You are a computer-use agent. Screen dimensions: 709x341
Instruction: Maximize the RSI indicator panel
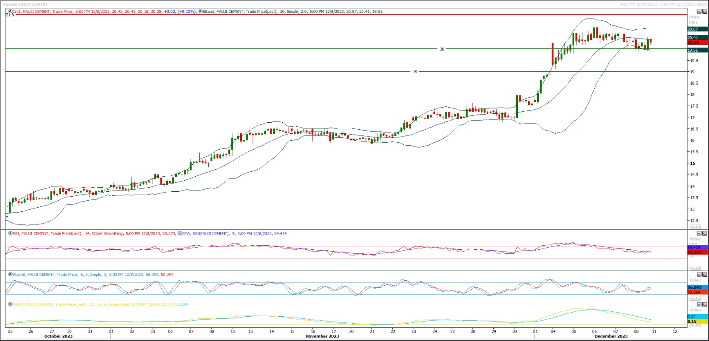(x=699, y=233)
